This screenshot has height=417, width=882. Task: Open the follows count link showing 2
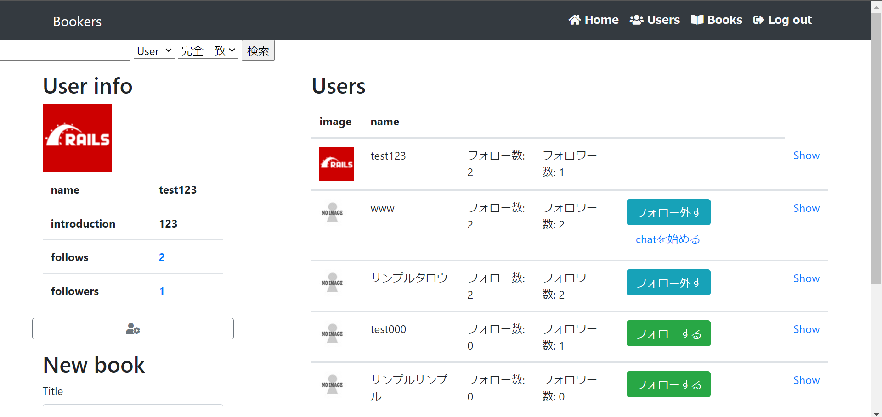click(x=162, y=257)
